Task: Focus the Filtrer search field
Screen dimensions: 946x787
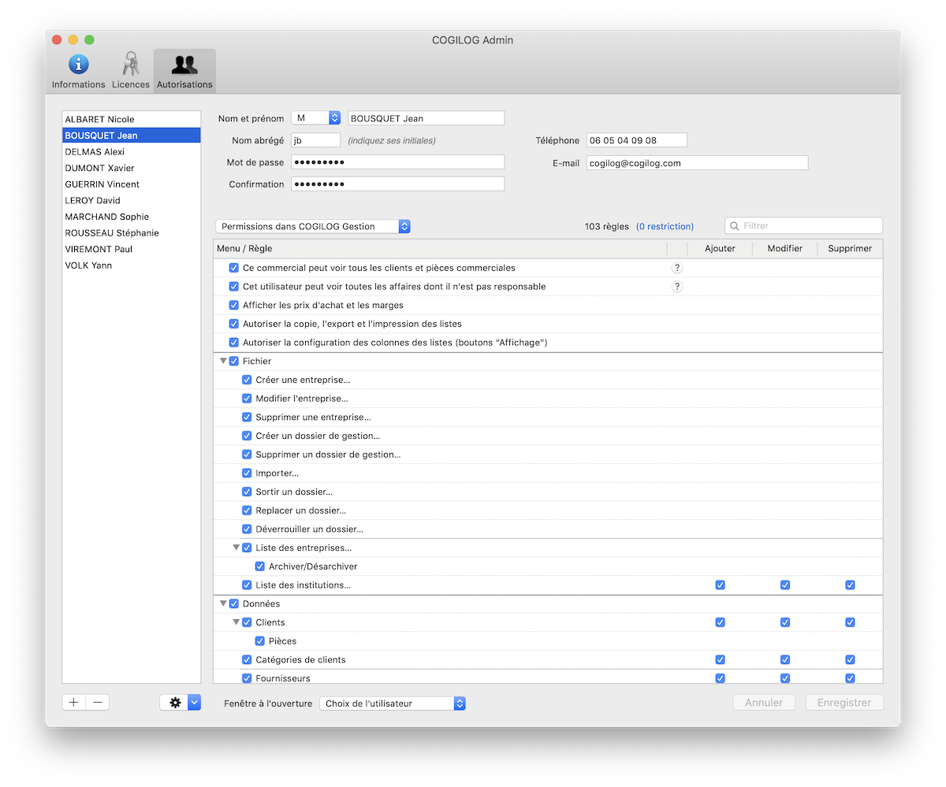Action: click(x=804, y=226)
